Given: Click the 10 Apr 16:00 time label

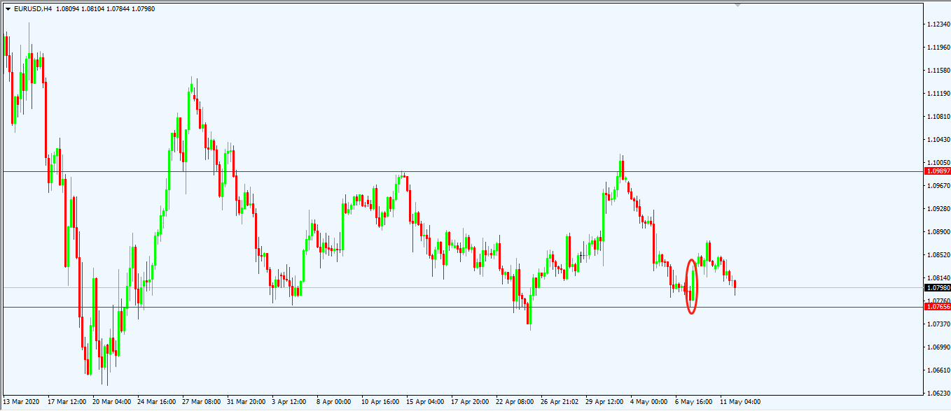Looking at the screenshot, I should click(x=380, y=402).
